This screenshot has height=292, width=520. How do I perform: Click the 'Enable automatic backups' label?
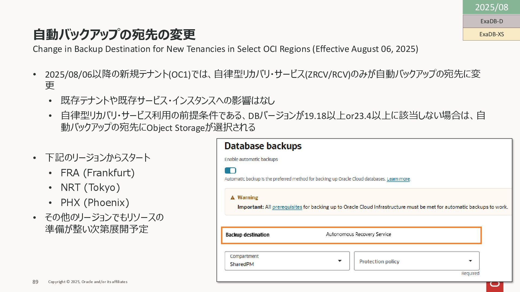click(251, 159)
